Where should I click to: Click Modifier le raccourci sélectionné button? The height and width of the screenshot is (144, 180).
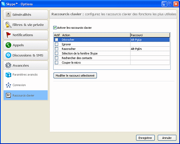[75, 75]
